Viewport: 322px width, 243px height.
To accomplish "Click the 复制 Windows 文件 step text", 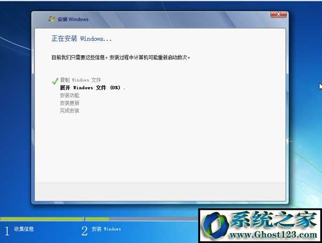I will pos(80,80).
